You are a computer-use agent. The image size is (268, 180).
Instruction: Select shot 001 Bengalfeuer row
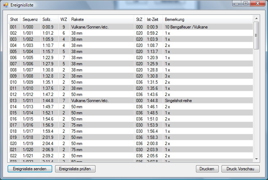[x=108, y=27]
